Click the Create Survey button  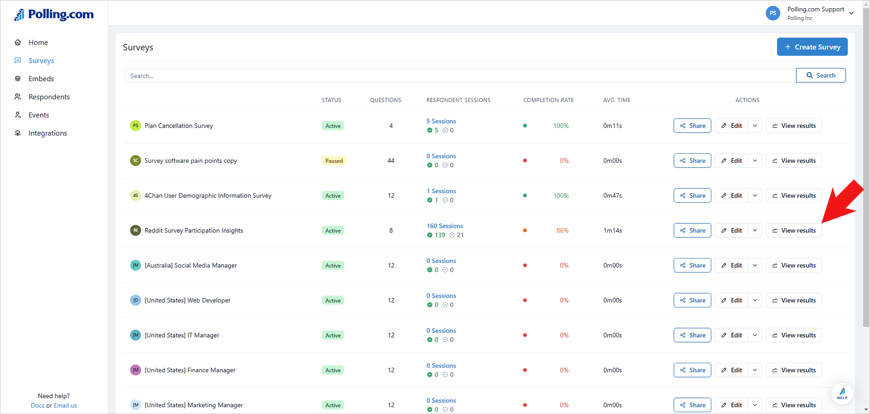point(812,47)
